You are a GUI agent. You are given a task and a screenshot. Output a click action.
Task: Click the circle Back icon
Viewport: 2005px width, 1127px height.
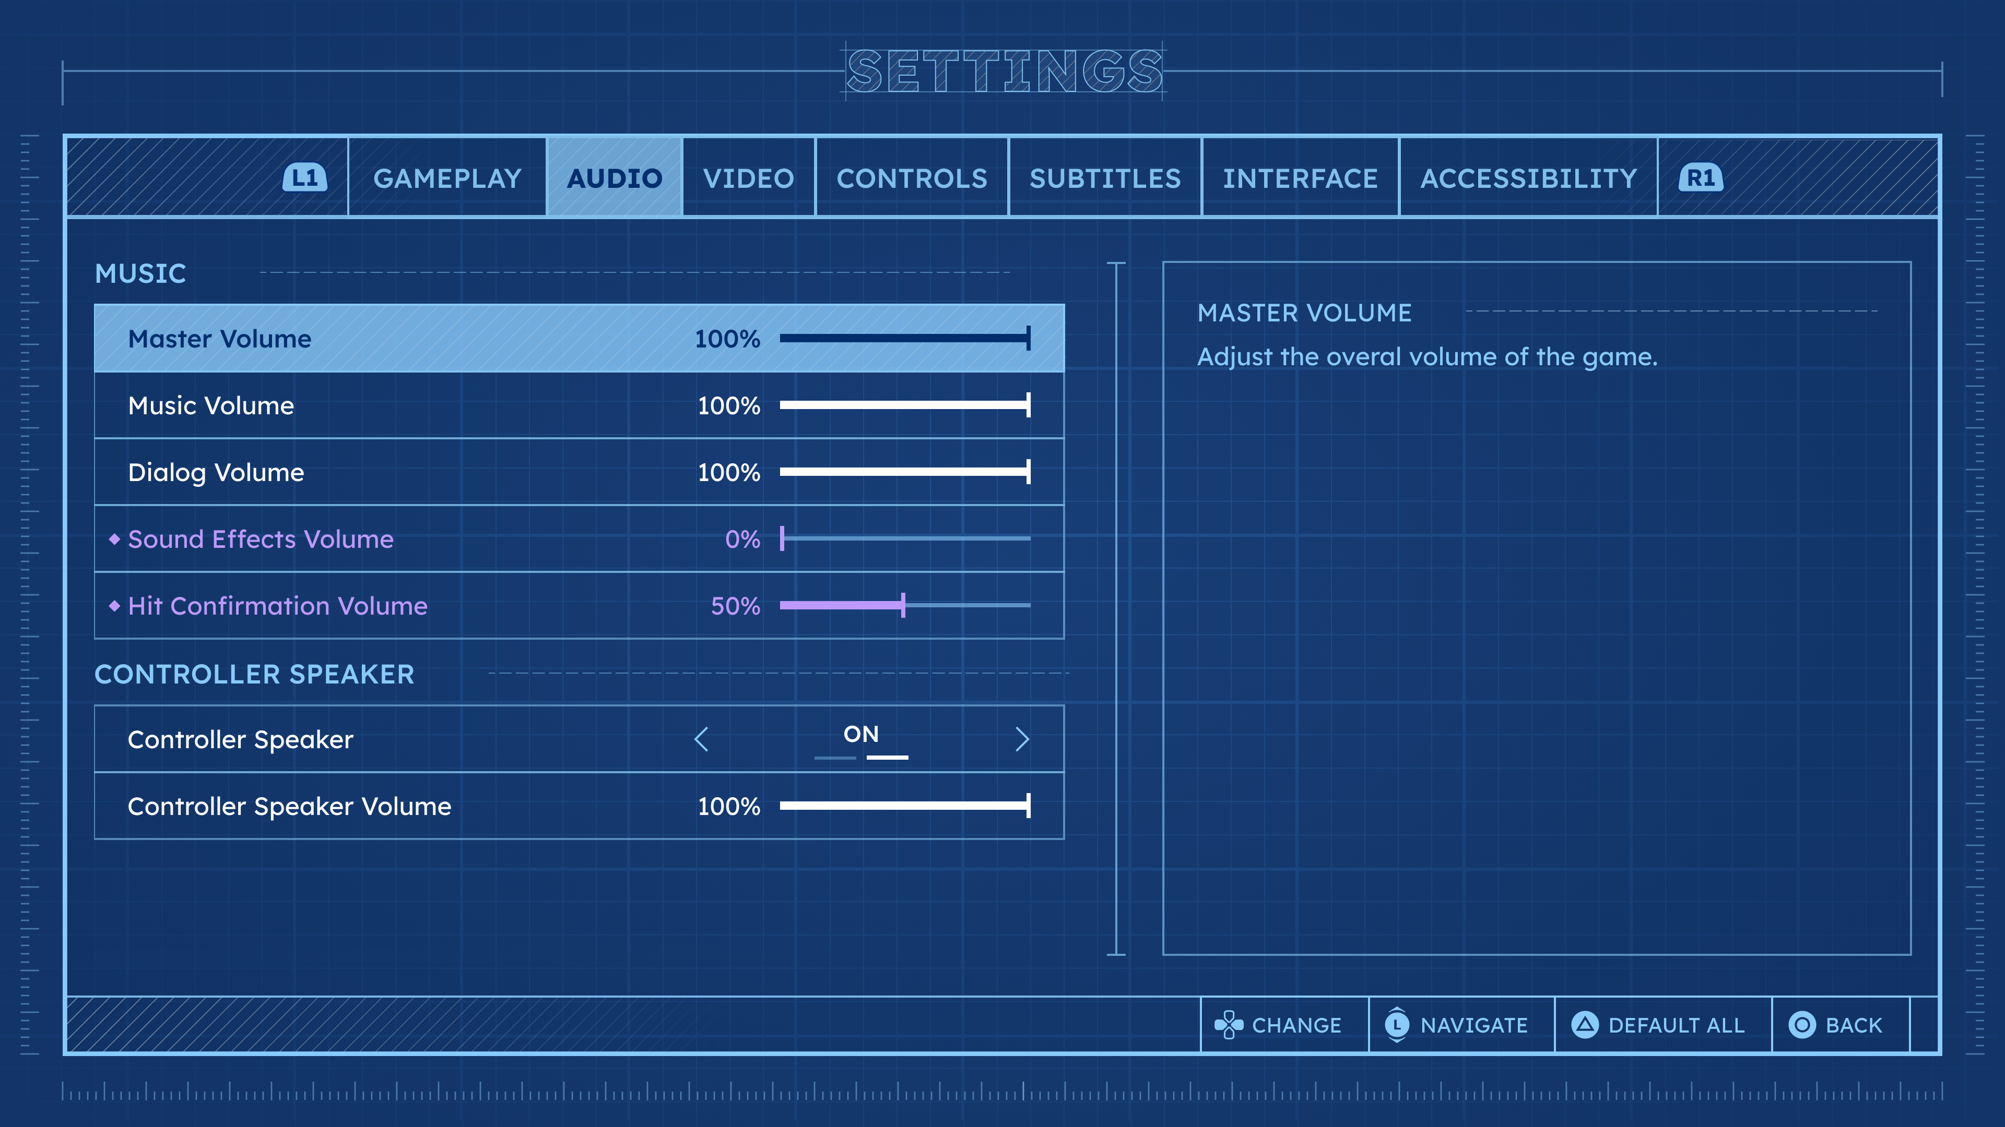coord(1802,1025)
